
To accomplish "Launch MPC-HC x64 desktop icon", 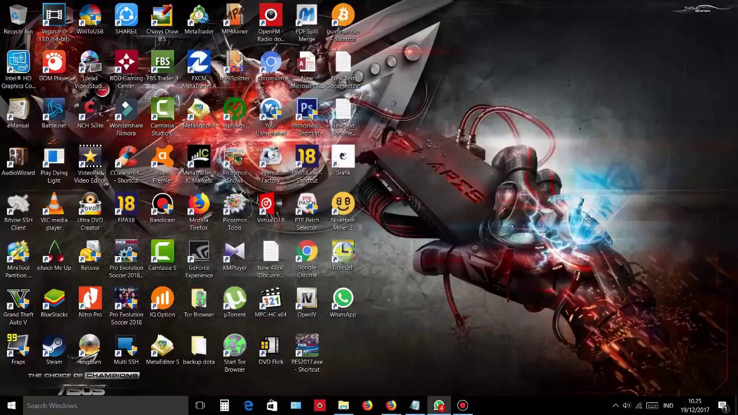I will [x=270, y=303].
